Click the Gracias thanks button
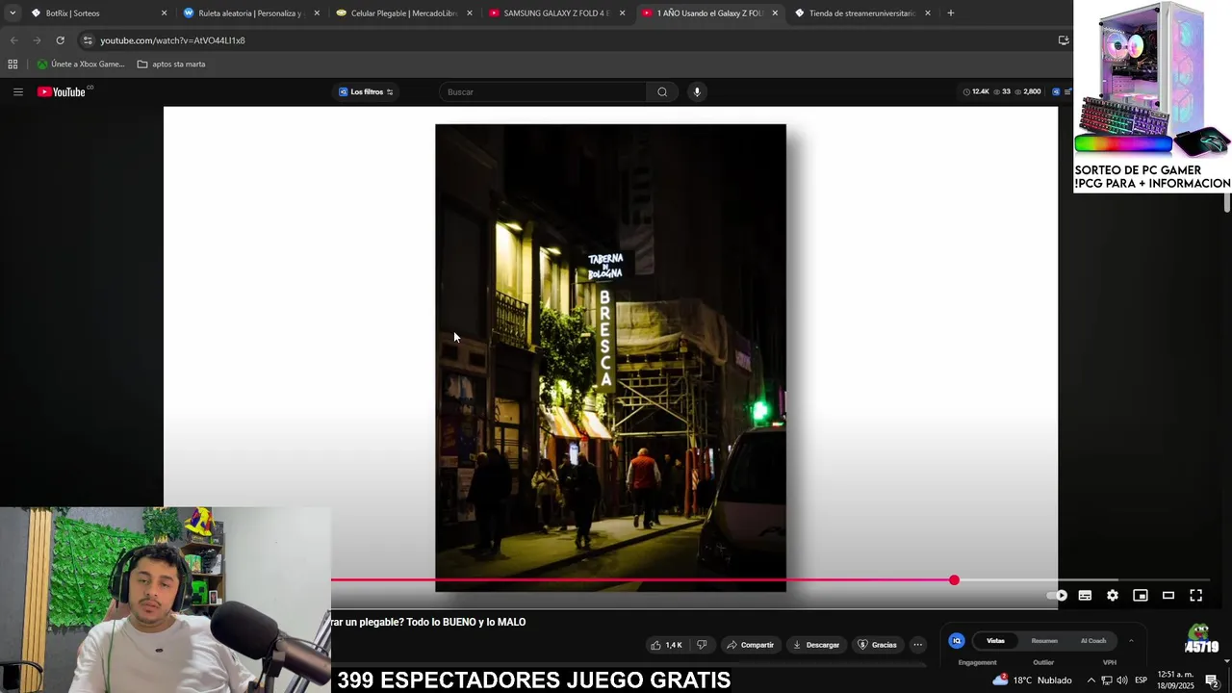This screenshot has width=1232, height=693. pos(878,645)
